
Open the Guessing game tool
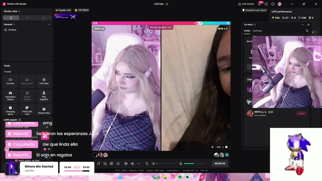pos(10,110)
